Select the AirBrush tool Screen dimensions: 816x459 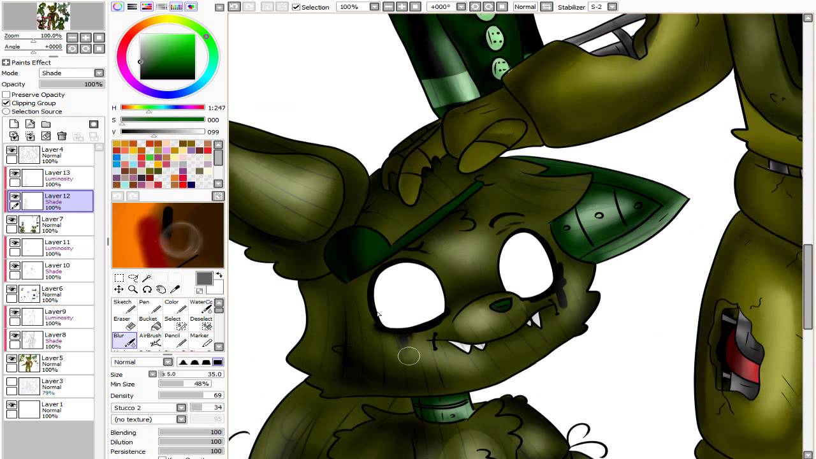point(150,340)
